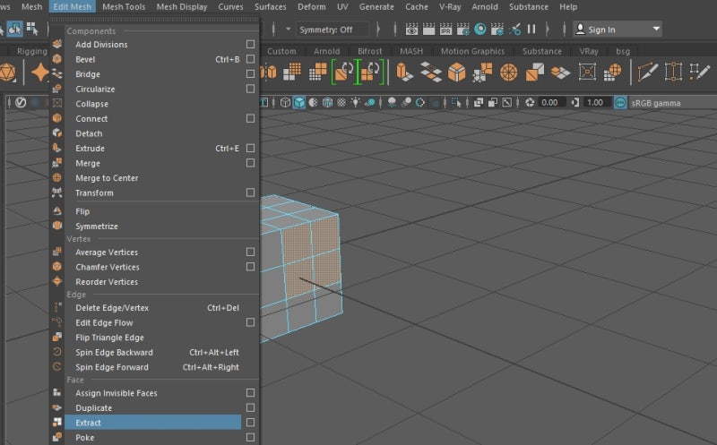Switch to the Substance shelf tab
The height and width of the screenshot is (445, 717).
tap(542, 51)
